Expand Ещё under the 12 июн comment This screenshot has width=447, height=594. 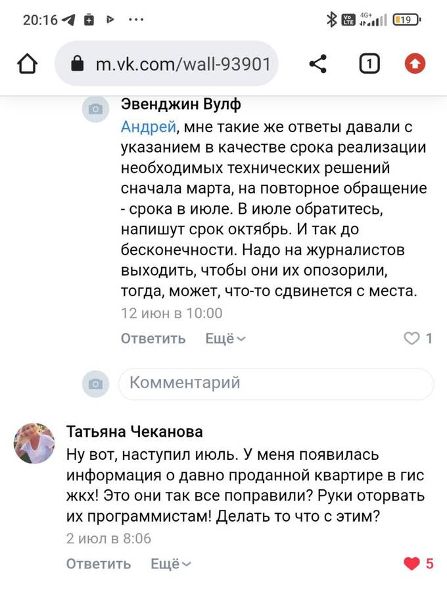point(225,338)
